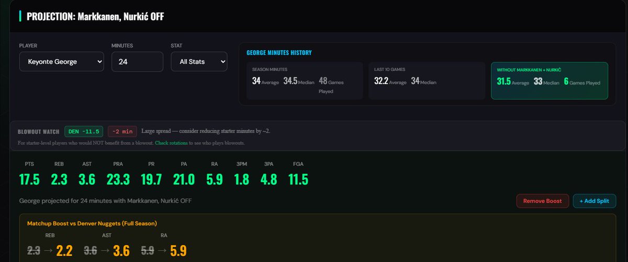Click the 34.5 Median season value
628x262 pixels.
pyautogui.click(x=299, y=82)
